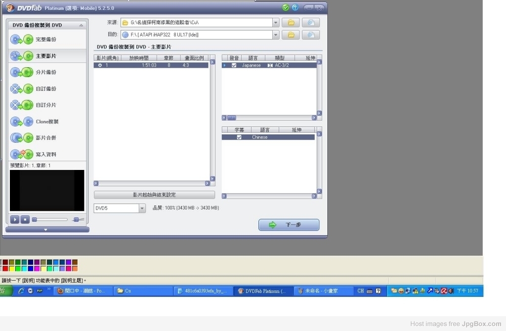Screen dimensions: 506x331
Task: Choose the 分片備份 split mode
Action: (45, 72)
